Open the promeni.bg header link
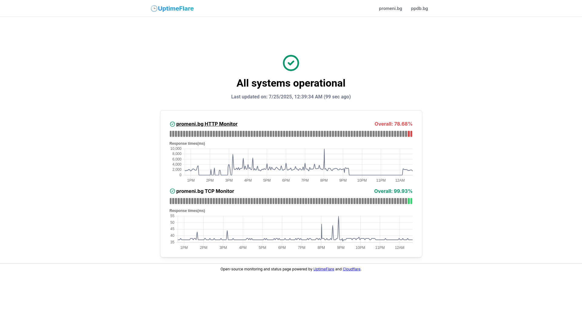The width and height of the screenshot is (582, 327). pos(390,8)
